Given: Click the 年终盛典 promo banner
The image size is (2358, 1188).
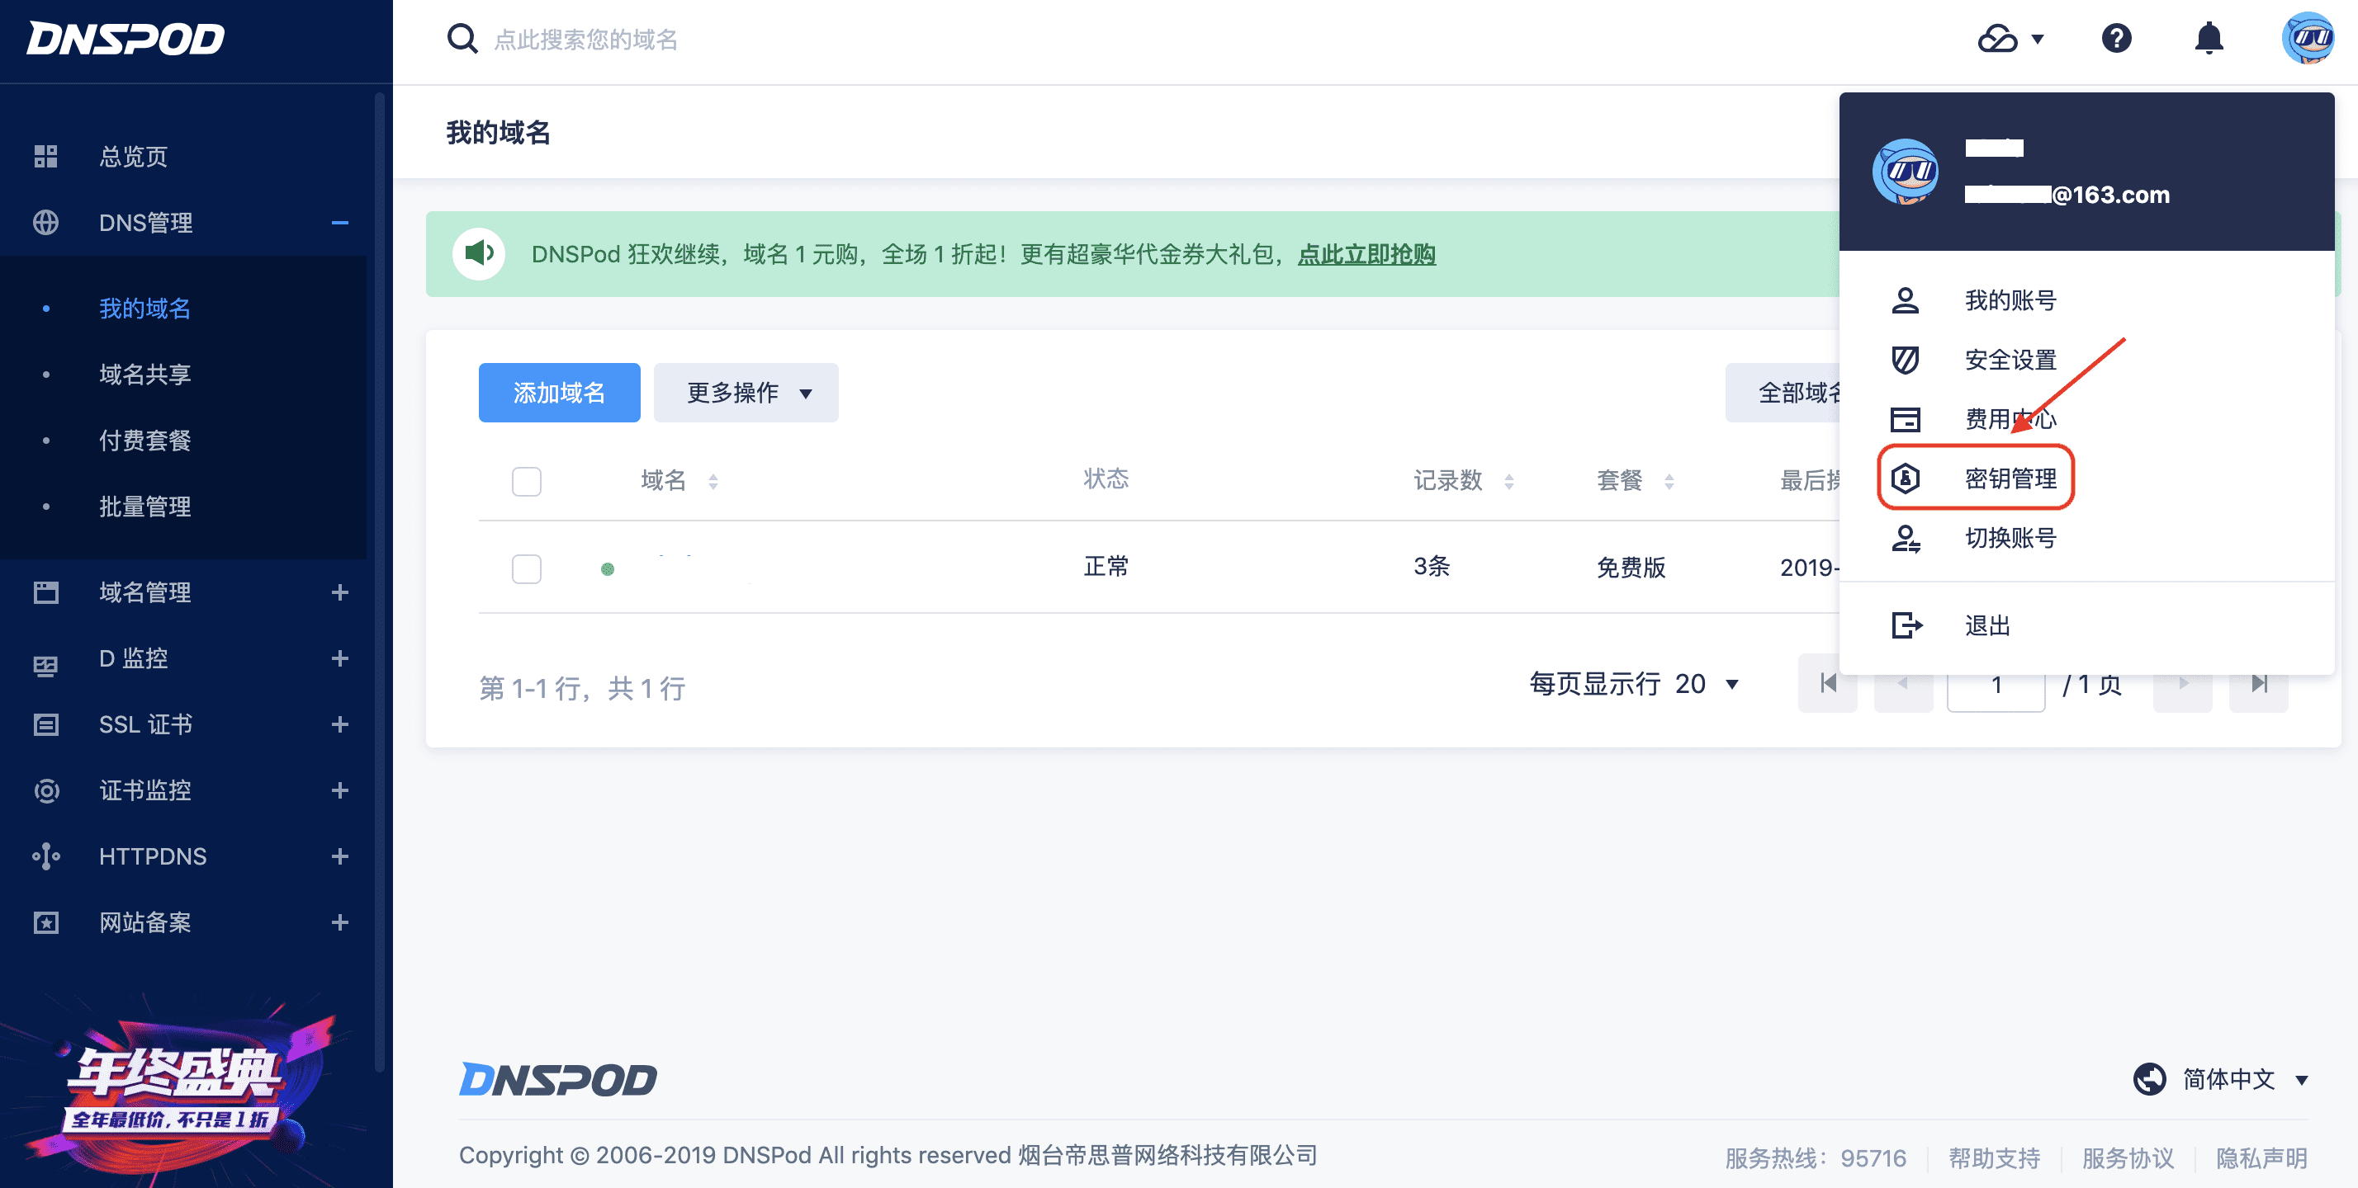Looking at the screenshot, I should [x=183, y=1088].
